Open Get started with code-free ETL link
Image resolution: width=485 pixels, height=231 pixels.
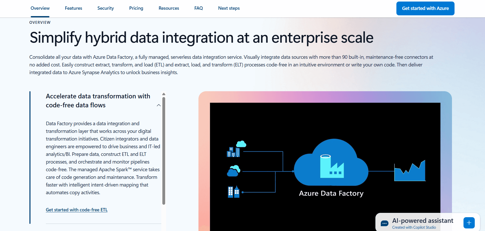pyautogui.click(x=77, y=210)
